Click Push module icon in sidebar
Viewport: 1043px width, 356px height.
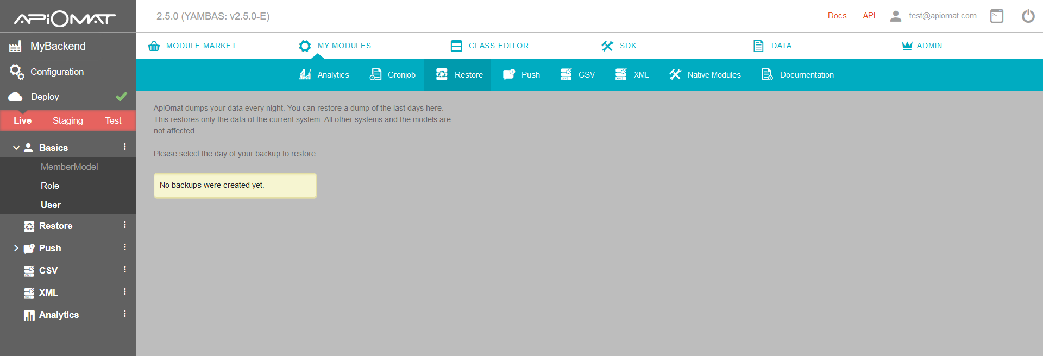pos(29,249)
